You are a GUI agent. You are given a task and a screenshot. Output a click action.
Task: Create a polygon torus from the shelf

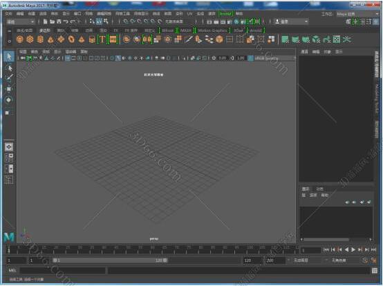point(71,39)
